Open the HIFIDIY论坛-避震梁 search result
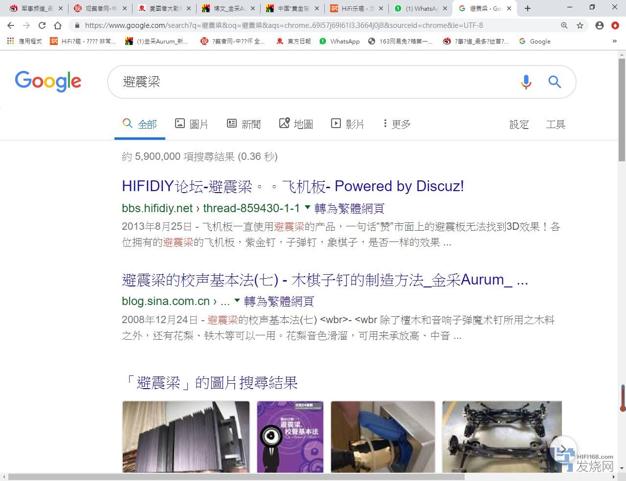The width and height of the screenshot is (626, 481). [x=292, y=186]
